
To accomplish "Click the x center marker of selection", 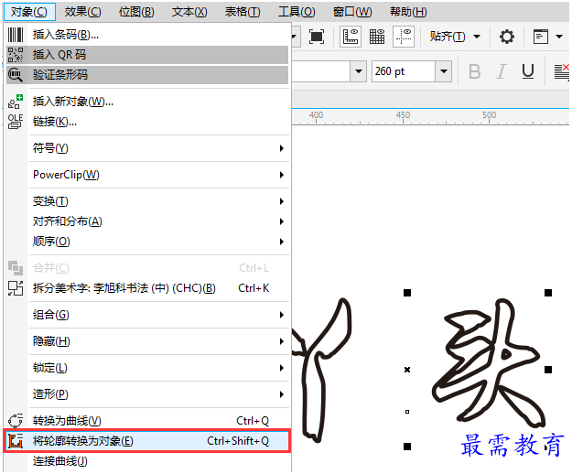I will (407, 370).
